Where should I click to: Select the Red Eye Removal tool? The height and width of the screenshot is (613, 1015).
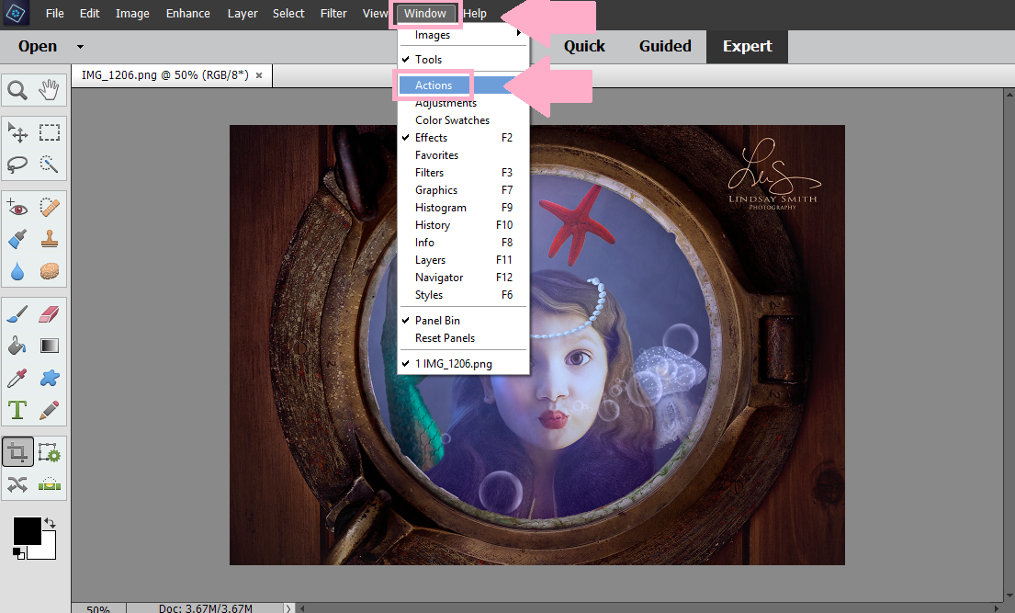pyautogui.click(x=17, y=208)
